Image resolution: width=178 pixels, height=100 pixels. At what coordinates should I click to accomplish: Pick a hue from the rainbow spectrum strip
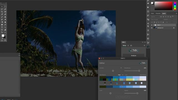(175, 6)
